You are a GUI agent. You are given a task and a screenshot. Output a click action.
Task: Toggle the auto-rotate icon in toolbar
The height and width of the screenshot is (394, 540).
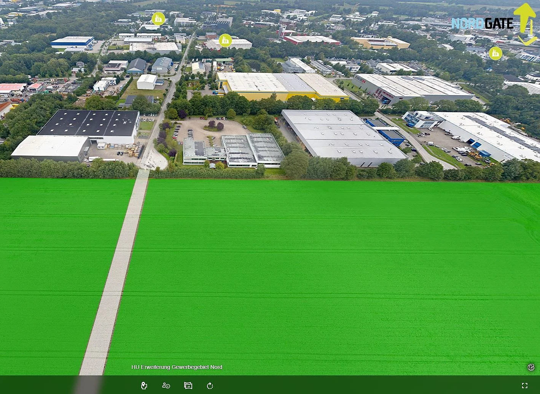210,386
